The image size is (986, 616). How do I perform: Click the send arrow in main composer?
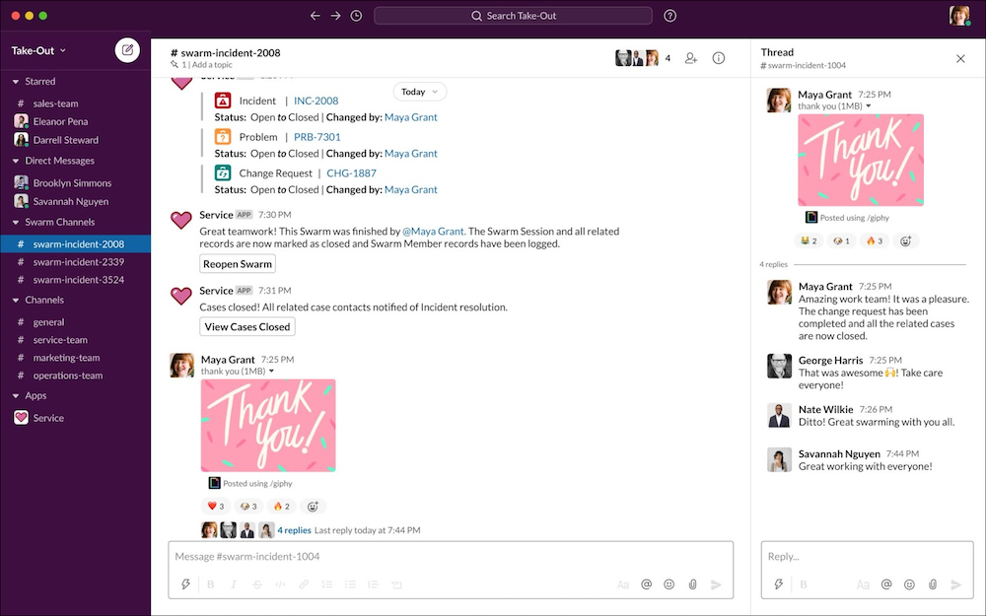click(716, 583)
